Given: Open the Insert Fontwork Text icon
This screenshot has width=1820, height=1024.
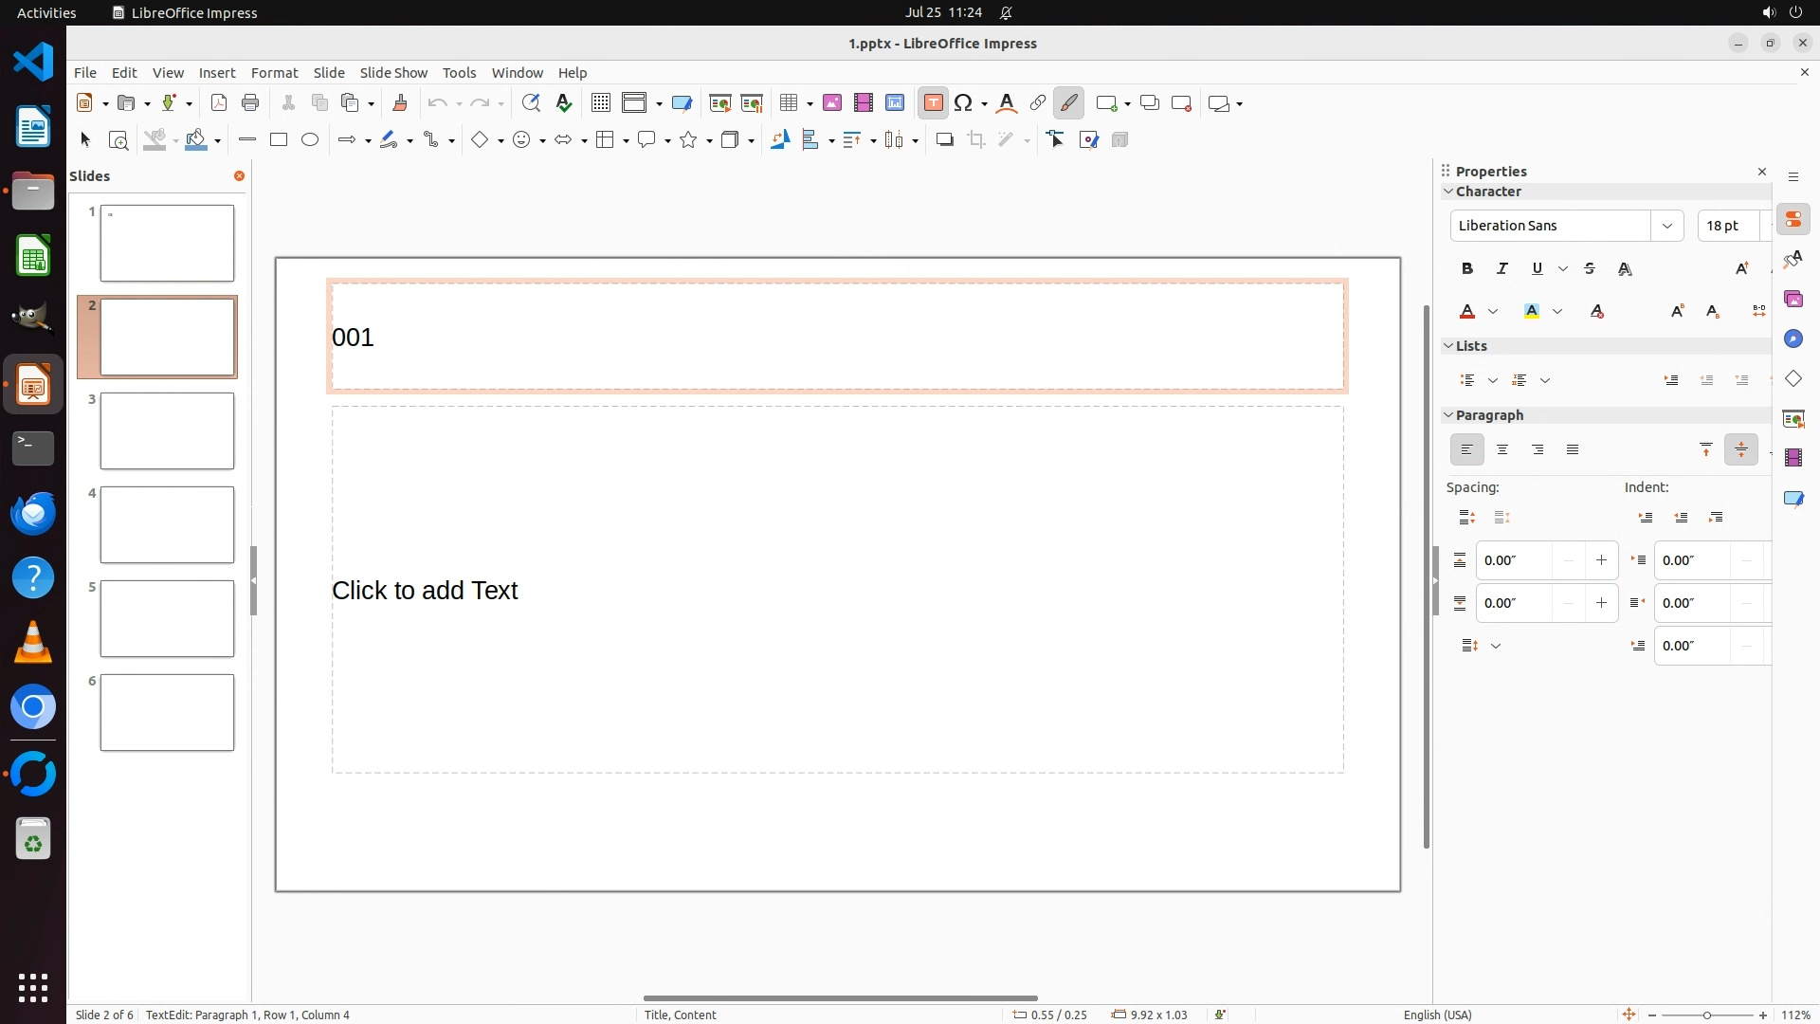Looking at the screenshot, I should [1007, 103].
